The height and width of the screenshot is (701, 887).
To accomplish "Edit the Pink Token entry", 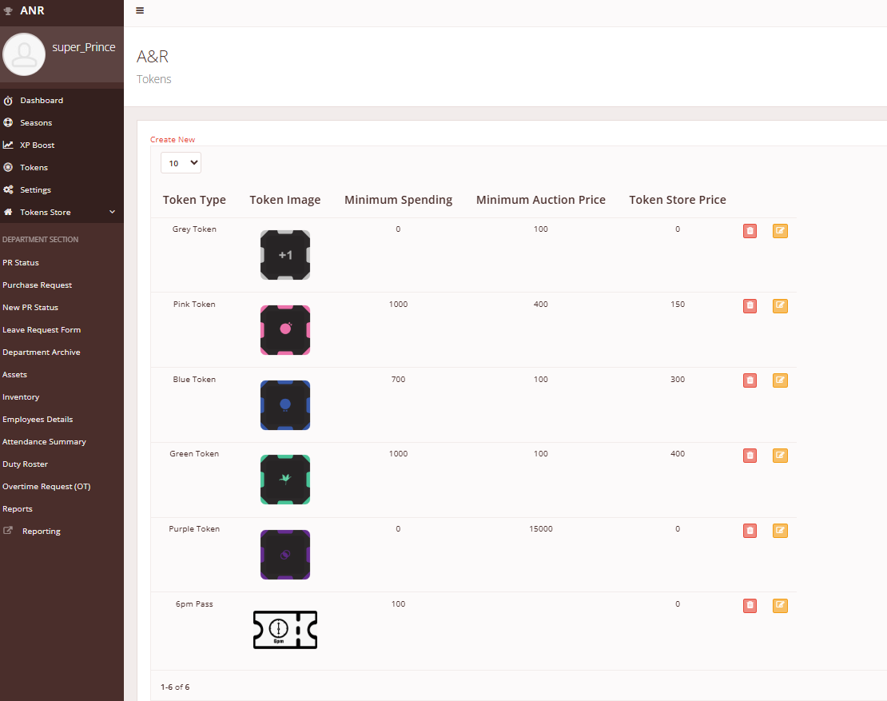I will pyautogui.click(x=780, y=306).
